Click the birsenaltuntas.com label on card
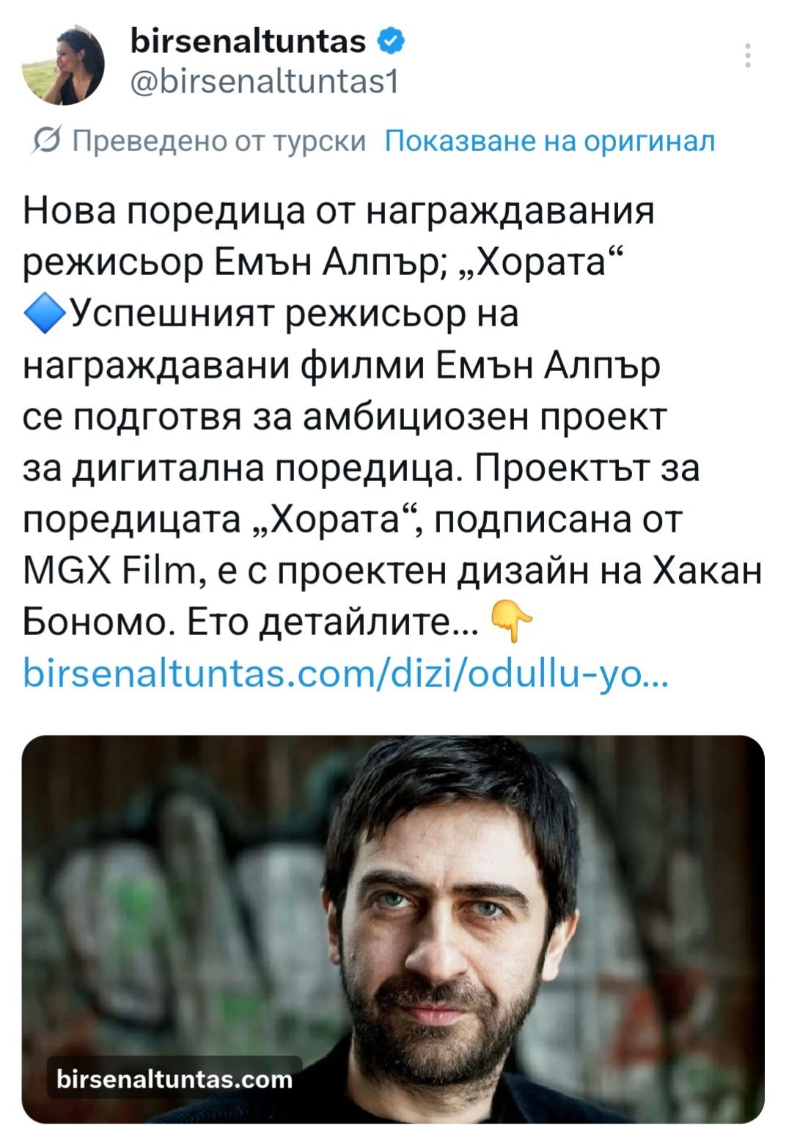 pos(175,1078)
